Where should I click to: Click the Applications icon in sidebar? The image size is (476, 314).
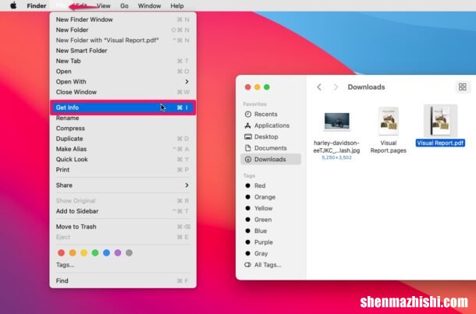pos(248,125)
